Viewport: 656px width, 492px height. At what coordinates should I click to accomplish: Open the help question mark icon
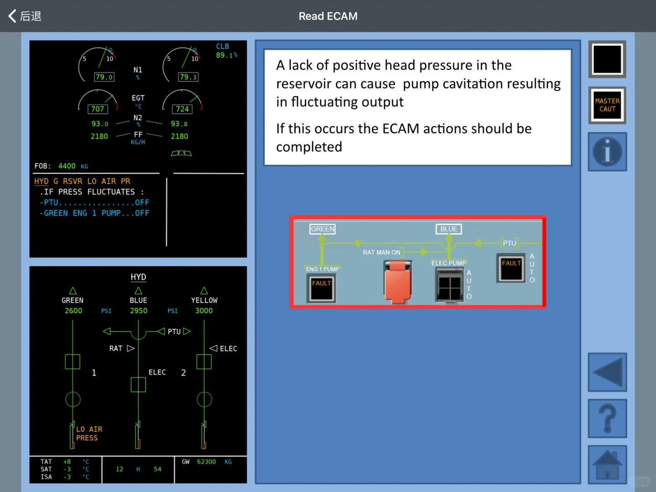(x=607, y=418)
